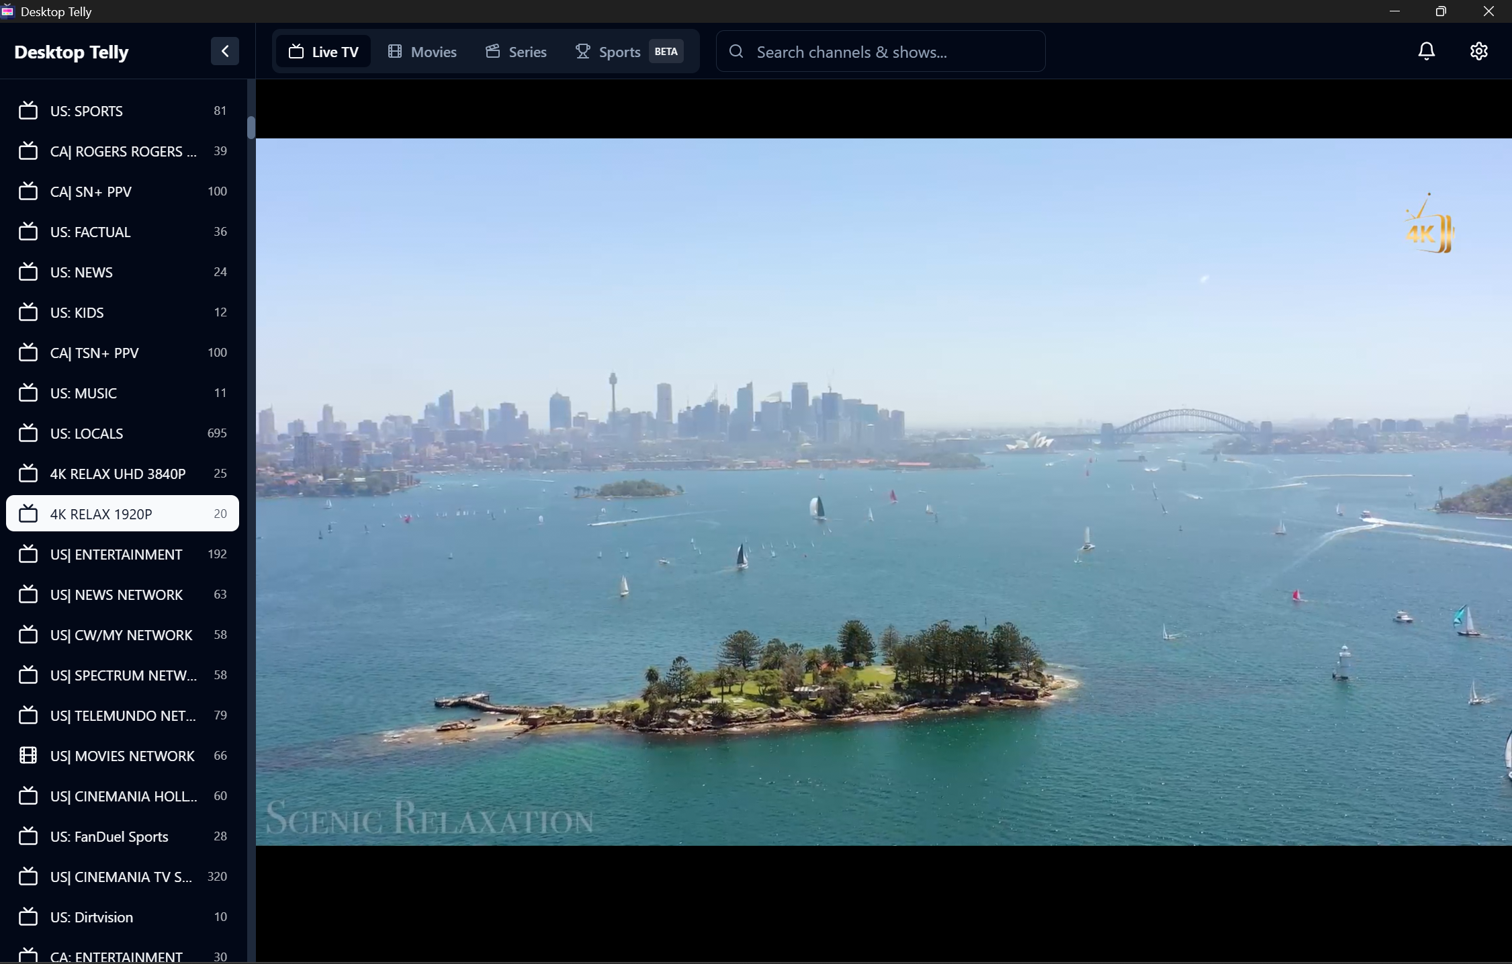This screenshot has width=1512, height=964.
Task: Collapse the sidebar with the chevron button
Action: coord(224,51)
